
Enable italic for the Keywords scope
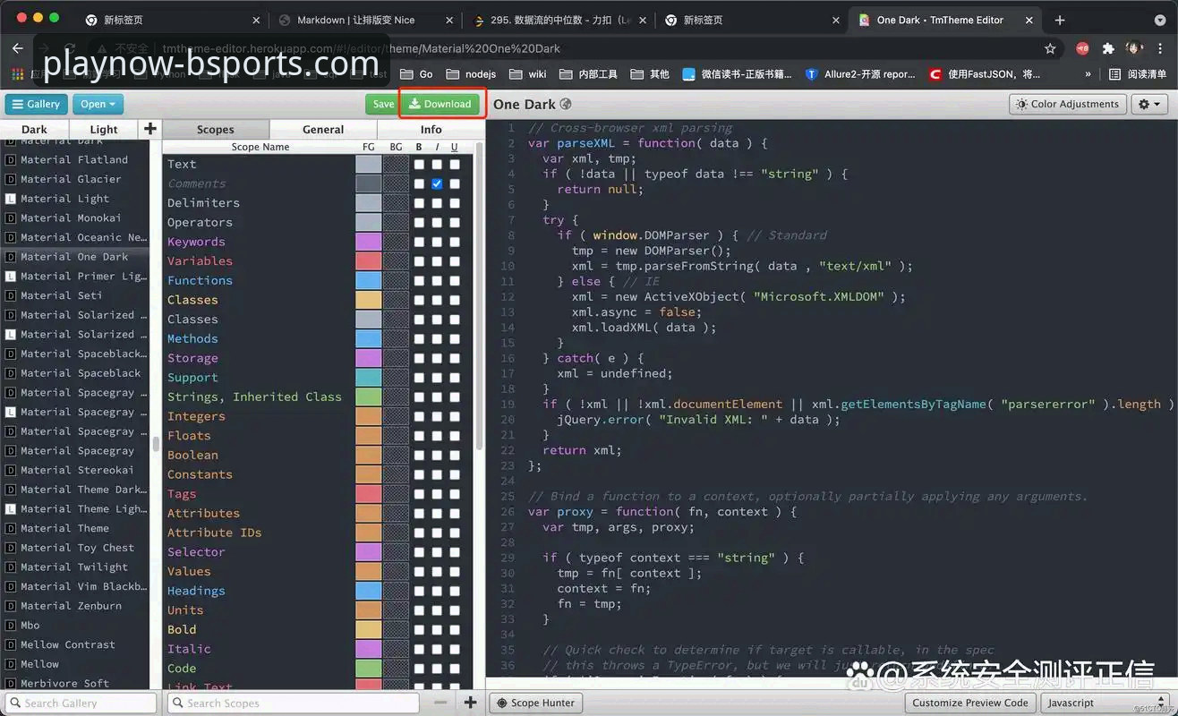437,242
